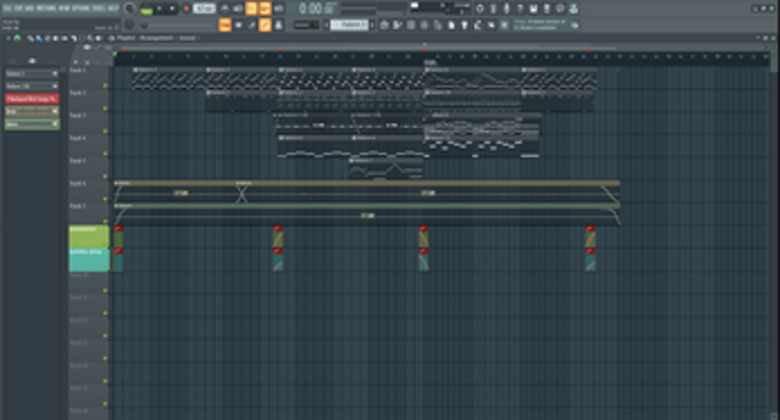Click the red Record button
The height and width of the screenshot is (420, 780).
coord(187,9)
